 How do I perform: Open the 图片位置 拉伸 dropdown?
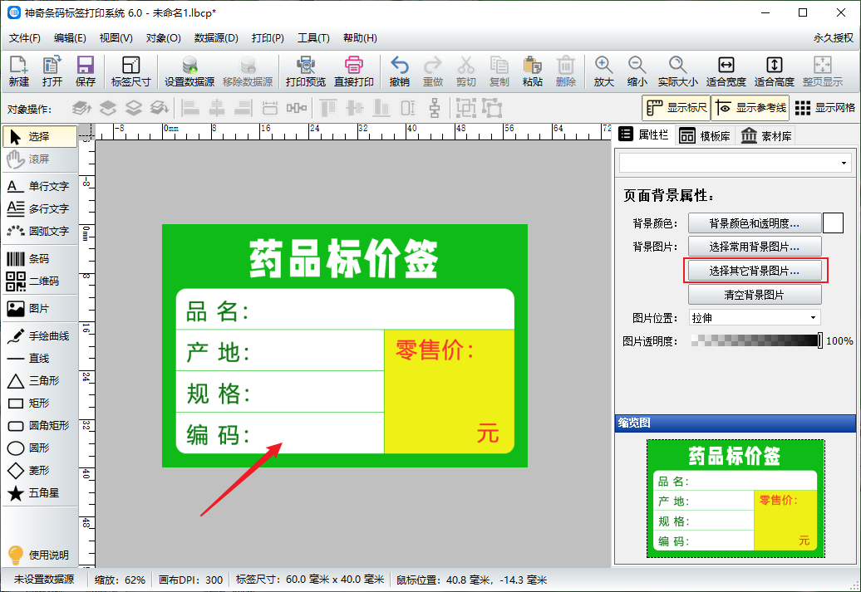click(x=755, y=318)
